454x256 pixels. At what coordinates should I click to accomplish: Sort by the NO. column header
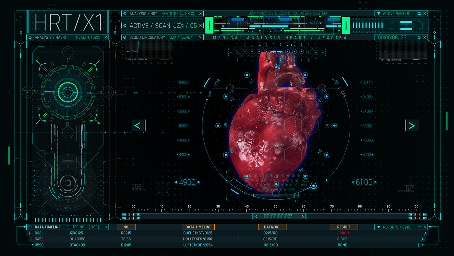[126, 227]
